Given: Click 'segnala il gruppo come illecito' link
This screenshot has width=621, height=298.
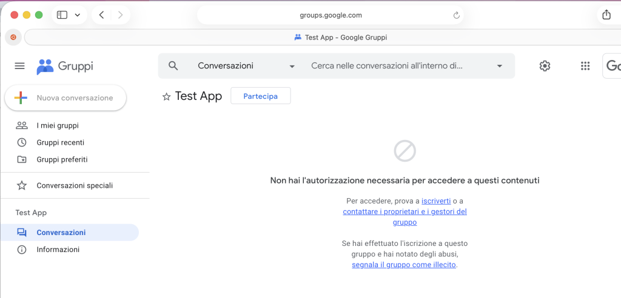Looking at the screenshot, I should click(403, 265).
